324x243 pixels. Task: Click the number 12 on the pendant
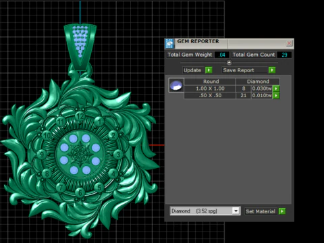[80, 116]
